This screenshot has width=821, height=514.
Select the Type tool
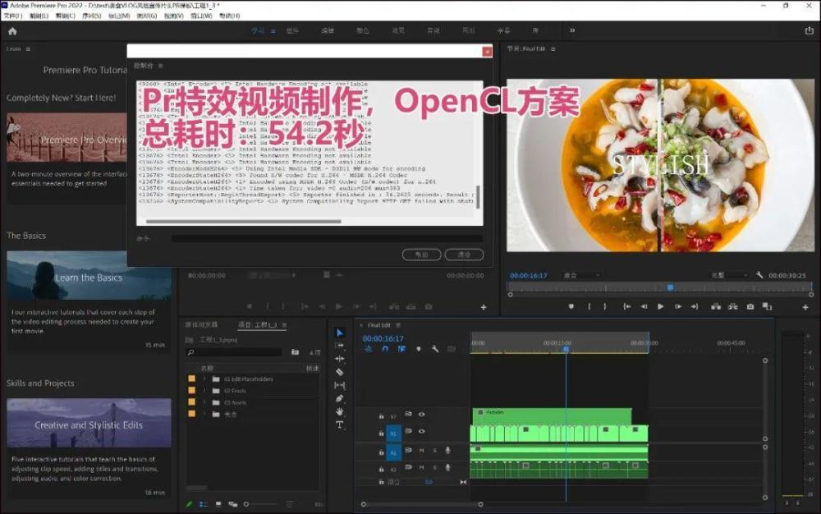coord(340,425)
